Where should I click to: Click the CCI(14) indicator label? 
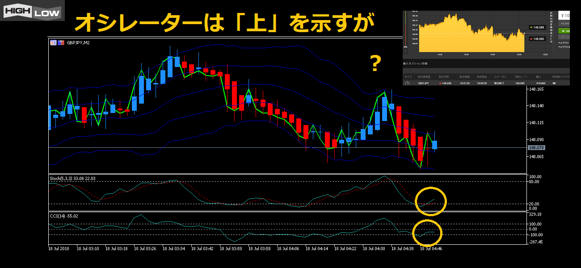(x=64, y=216)
